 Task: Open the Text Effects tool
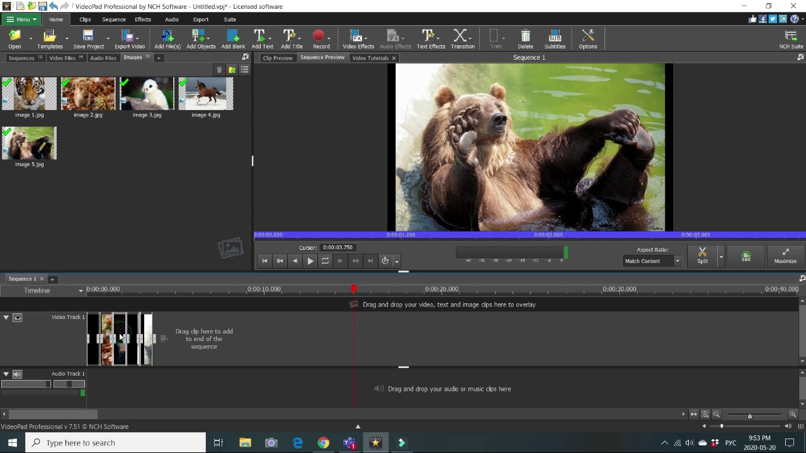[x=431, y=39]
